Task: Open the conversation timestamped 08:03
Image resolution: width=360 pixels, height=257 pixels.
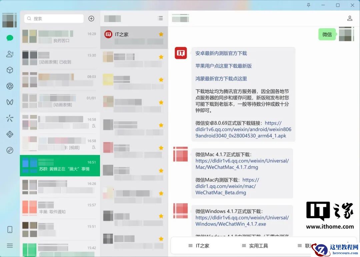Action: [x=60, y=80]
